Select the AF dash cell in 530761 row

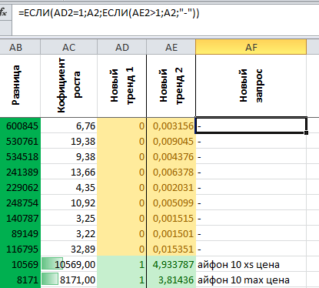coord(251,141)
